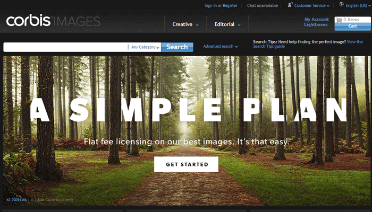Image resolution: width=372 pixels, height=212 pixels.
Task: Open the Register link
Action: pyautogui.click(x=230, y=5)
